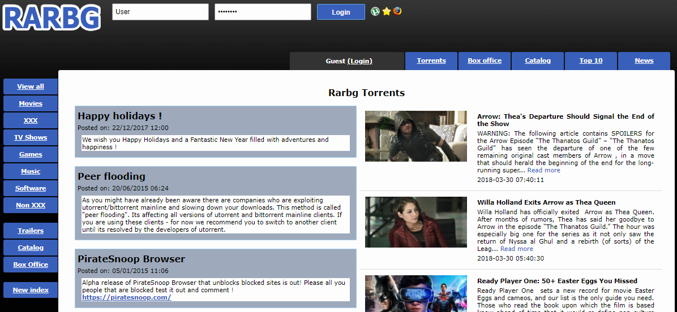Click the yellow star bookmark icon

387,12
